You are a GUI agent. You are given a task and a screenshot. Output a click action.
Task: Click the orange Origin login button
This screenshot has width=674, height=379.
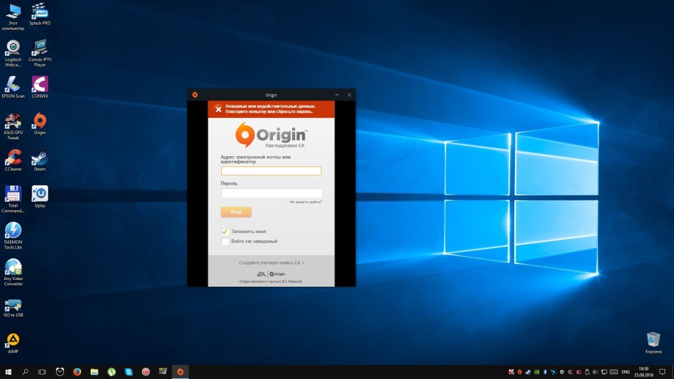coord(236,211)
